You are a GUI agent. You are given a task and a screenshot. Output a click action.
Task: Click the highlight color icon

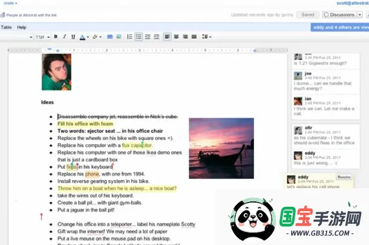(x=95, y=37)
